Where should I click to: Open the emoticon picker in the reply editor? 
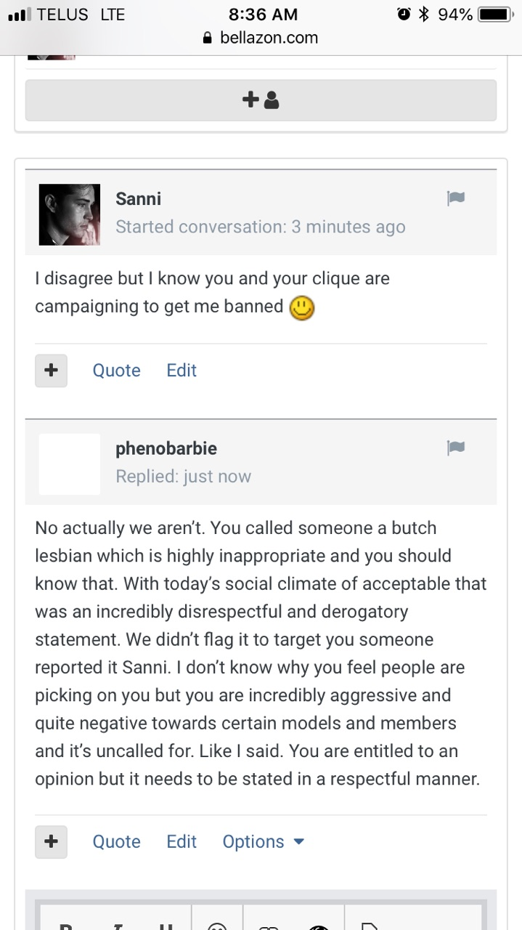click(x=216, y=924)
